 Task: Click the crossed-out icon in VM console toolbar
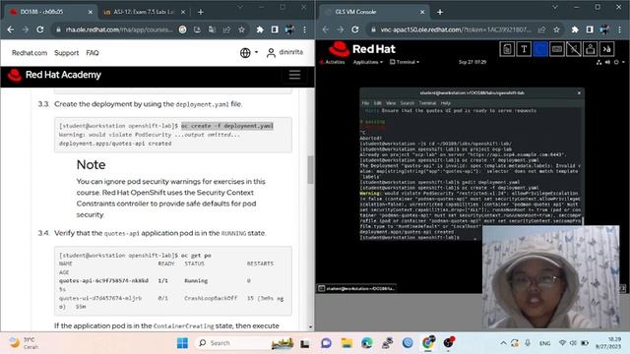coord(573,49)
